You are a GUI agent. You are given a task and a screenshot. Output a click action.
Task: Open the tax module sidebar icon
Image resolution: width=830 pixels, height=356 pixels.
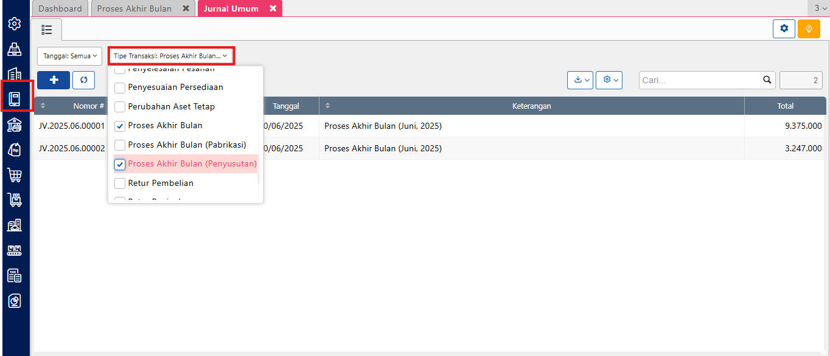tap(15, 275)
